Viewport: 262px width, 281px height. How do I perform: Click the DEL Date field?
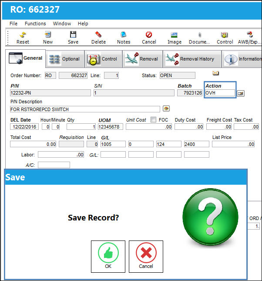tap(24, 127)
